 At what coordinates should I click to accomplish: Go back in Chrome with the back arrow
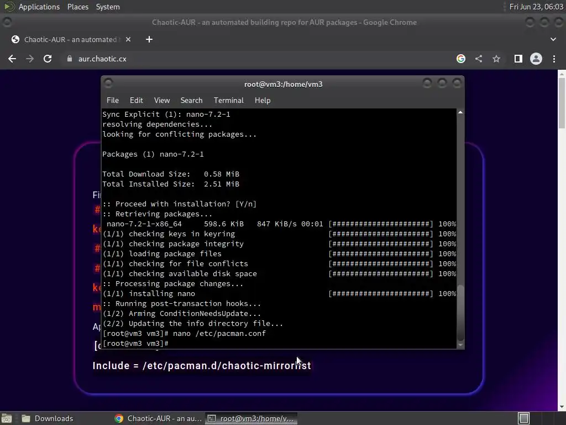click(x=12, y=59)
